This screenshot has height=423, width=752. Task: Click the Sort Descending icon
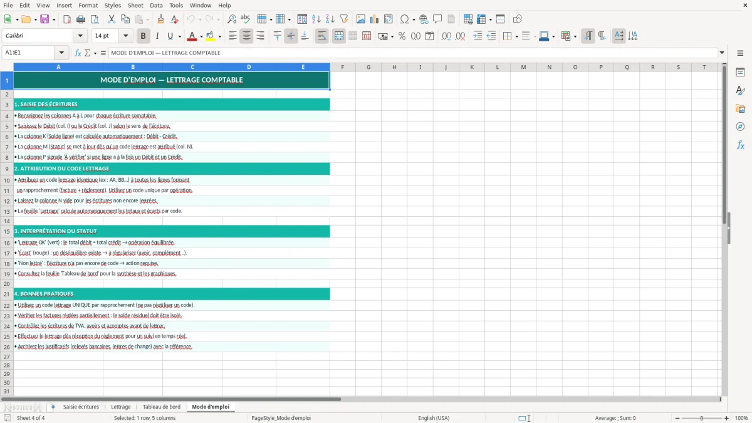click(330, 19)
